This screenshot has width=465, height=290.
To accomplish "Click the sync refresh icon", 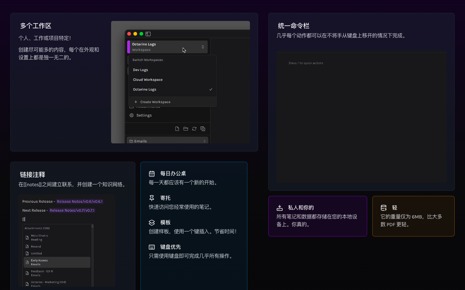I will pyautogui.click(x=194, y=129).
